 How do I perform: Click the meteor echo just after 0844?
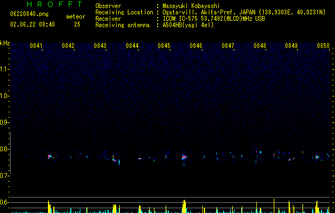(140, 159)
